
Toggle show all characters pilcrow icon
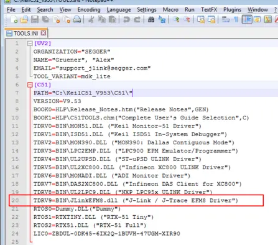[x=236, y=20]
